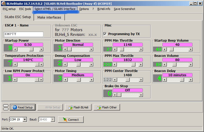Click the Motor Direction value Normal
Viewport: 204px width, 132px height.
78,45
